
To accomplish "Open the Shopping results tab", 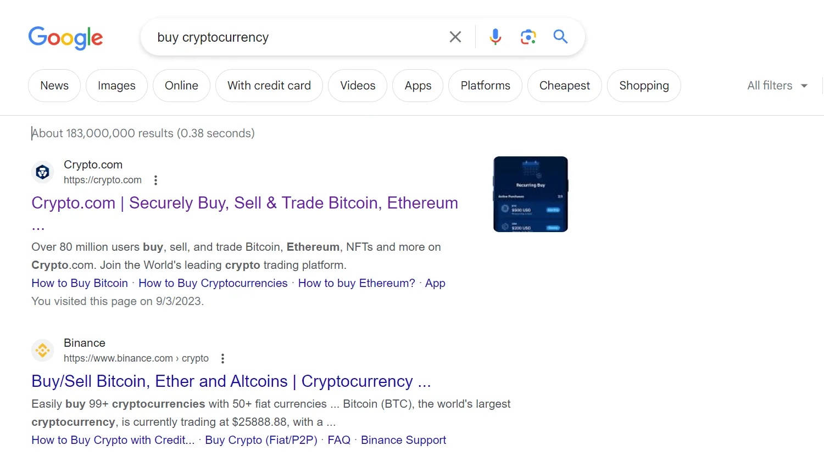I will tap(644, 86).
